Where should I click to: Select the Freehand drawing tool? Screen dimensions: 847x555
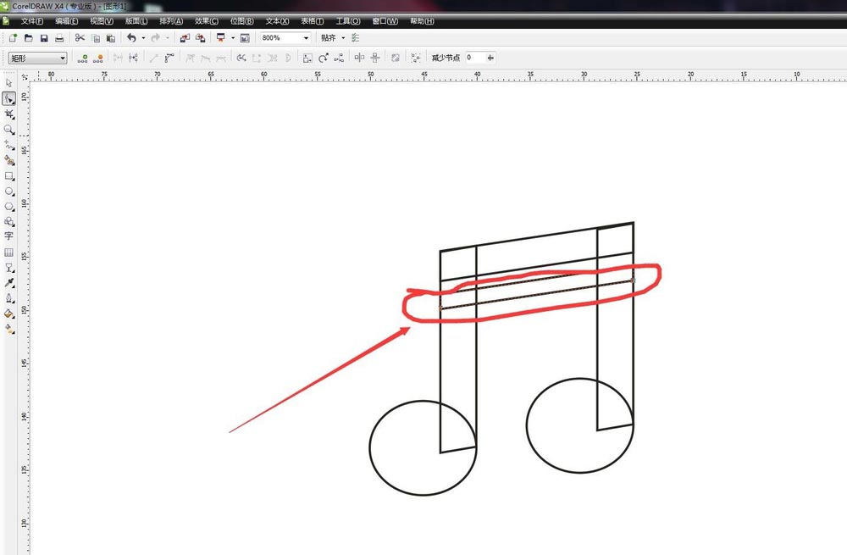(x=8, y=146)
